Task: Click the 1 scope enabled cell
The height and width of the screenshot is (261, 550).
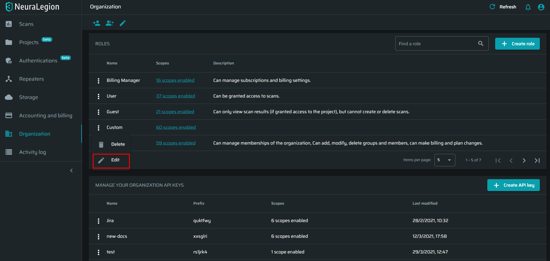Action: (x=288, y=252)
